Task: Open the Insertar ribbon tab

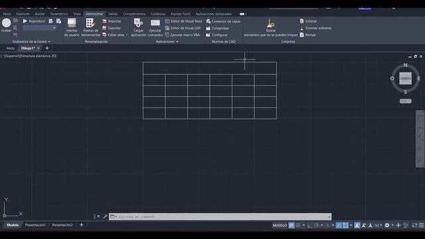Action: coord(23,14)
